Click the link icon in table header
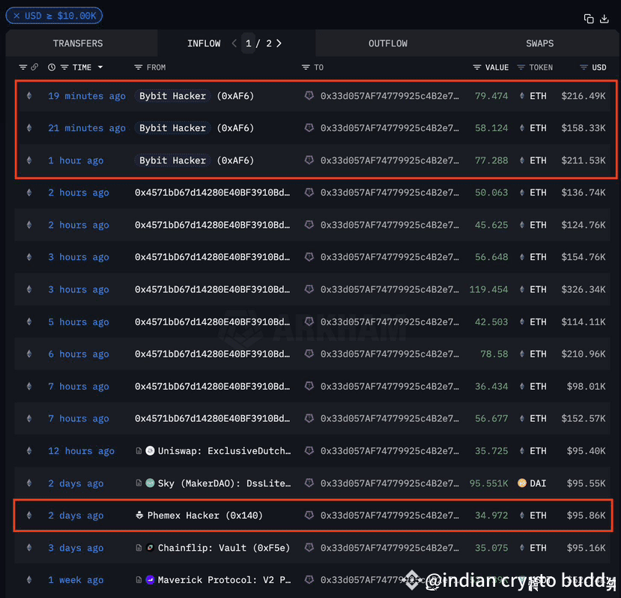The height and width of the screenshot is (598, 621). coord(35,67)
